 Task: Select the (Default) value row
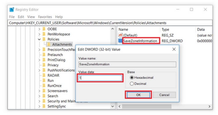(130, 35)
